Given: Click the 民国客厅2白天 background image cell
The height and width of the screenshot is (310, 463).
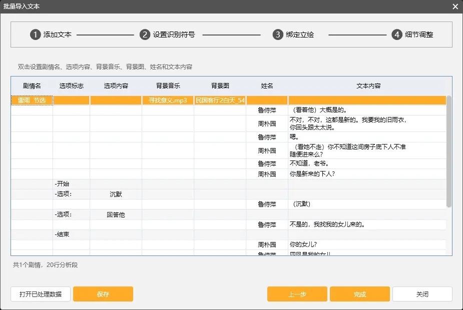Looking at the screenshot, I should coord(220,100).
